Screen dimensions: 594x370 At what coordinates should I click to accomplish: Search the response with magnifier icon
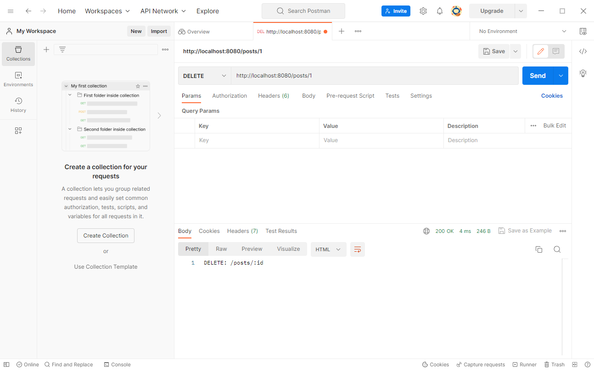click(x=557, y=249)
